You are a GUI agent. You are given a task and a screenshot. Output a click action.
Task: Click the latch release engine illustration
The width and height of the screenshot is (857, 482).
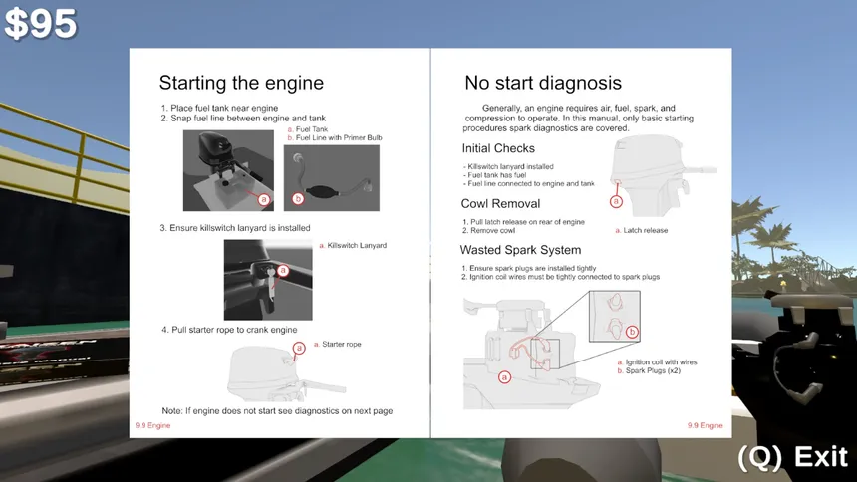click(x=662, y=175)
